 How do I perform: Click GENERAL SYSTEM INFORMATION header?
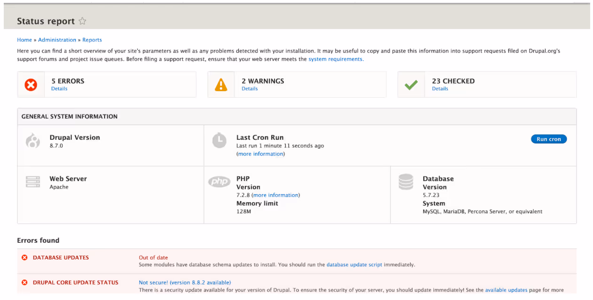[x=70, y=117]
